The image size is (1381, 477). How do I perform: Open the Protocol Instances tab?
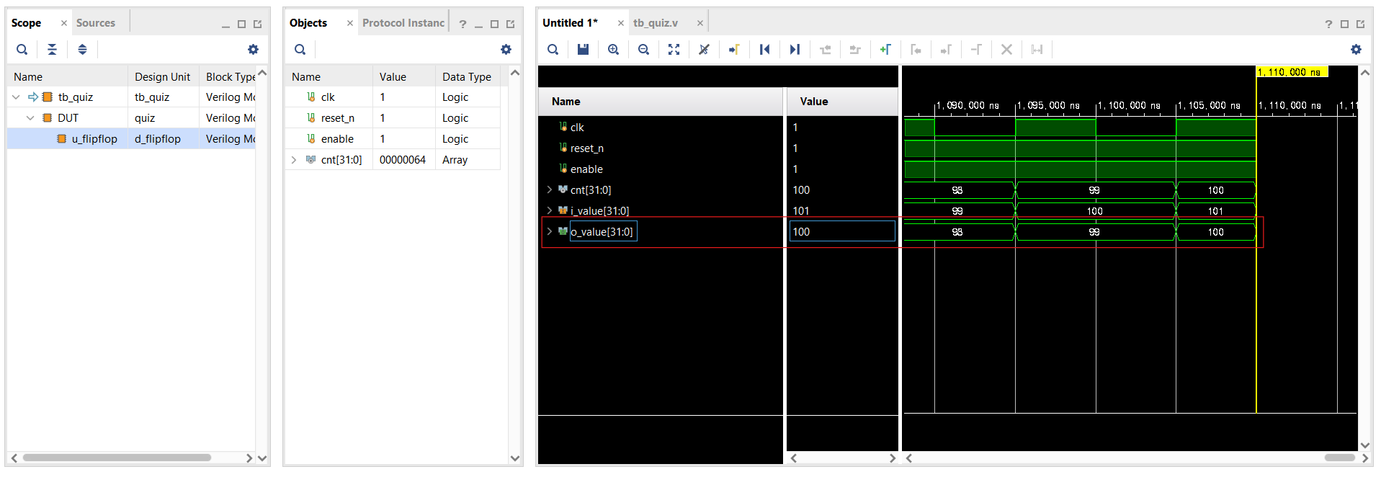click(403, 23)
